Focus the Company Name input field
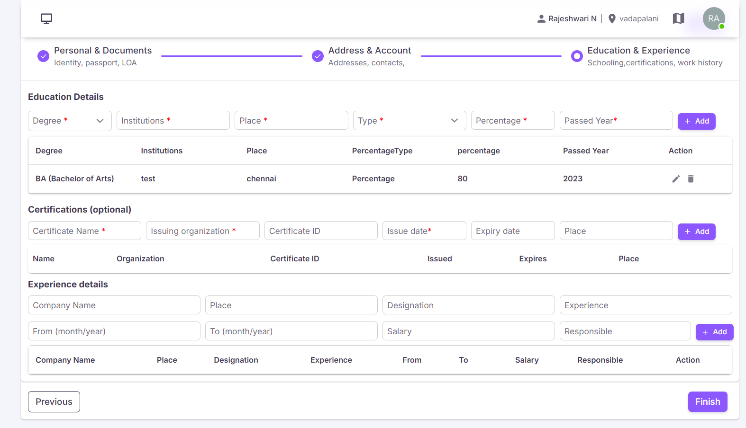The image size is (746, 428). coord(114,305)
